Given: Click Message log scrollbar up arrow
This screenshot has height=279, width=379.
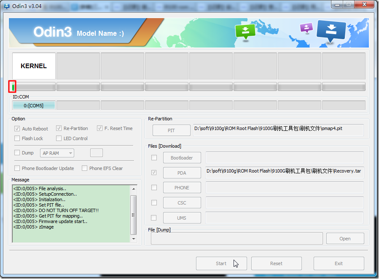Looking at the screenshot, I should [x=134, y=189].
